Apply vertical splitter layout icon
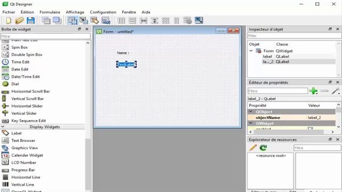342x192 pixels. pyautogui.click(x=154, y=20)
